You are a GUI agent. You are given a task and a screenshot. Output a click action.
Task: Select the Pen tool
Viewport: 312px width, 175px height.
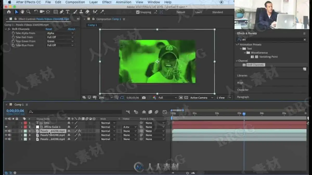point(62,12)
